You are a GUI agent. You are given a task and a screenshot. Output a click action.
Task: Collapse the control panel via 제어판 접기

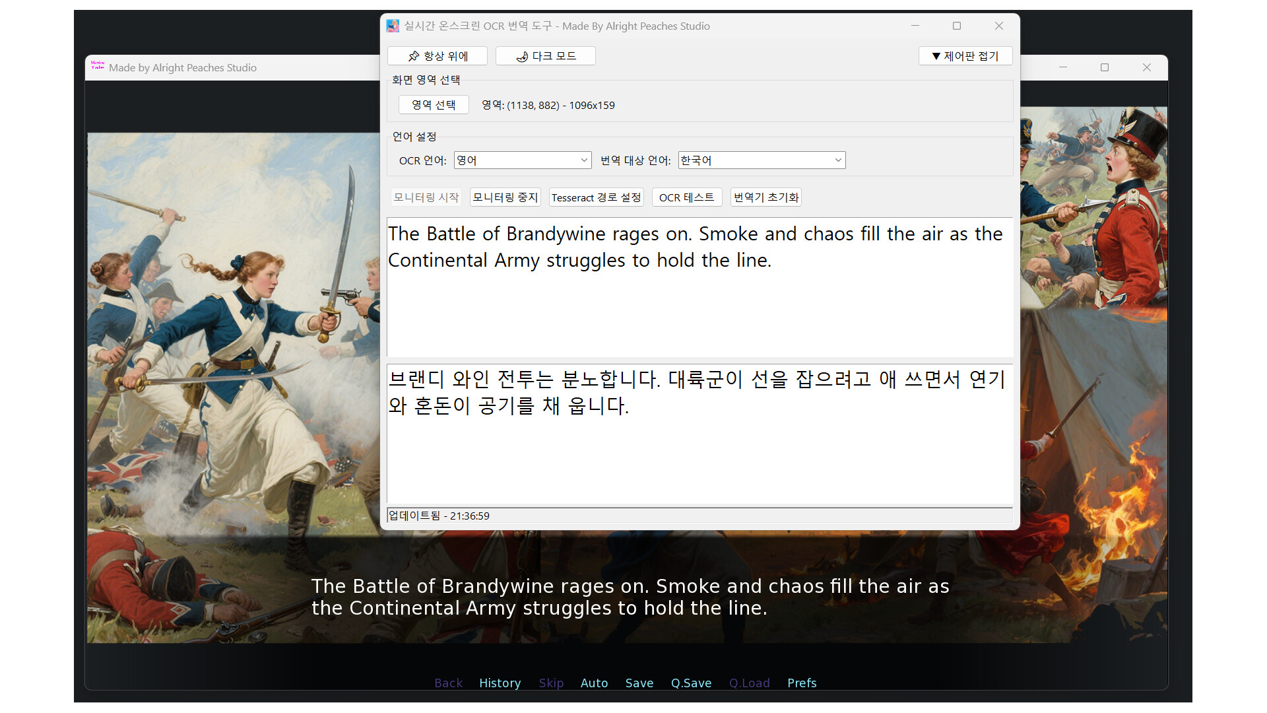965,56
